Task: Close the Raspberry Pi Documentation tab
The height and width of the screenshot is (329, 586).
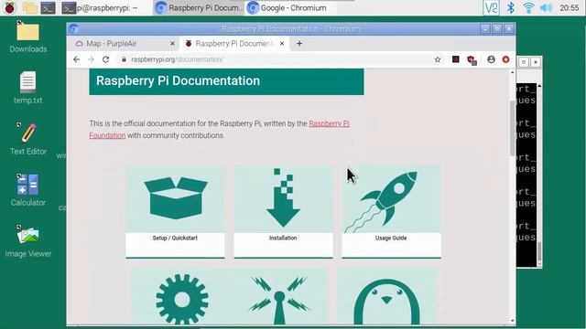Action: click(282, 44)
